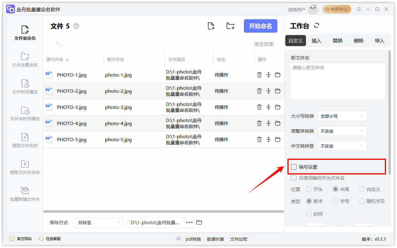Open the 保存方式 dropdown
This screenshot has height=248, width=397.
(x=100, y=222)
